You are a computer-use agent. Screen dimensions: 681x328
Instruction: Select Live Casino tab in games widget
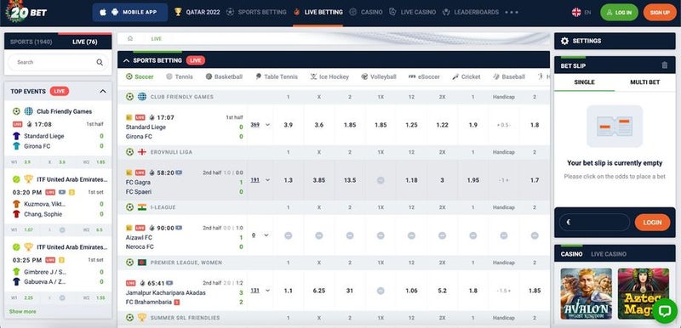(609, 254)
